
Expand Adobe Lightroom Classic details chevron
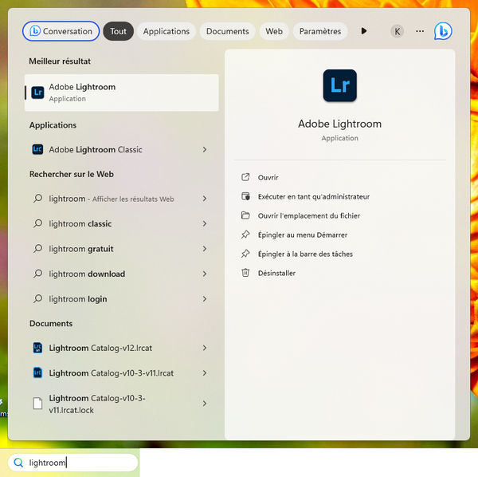click(204, 149)
